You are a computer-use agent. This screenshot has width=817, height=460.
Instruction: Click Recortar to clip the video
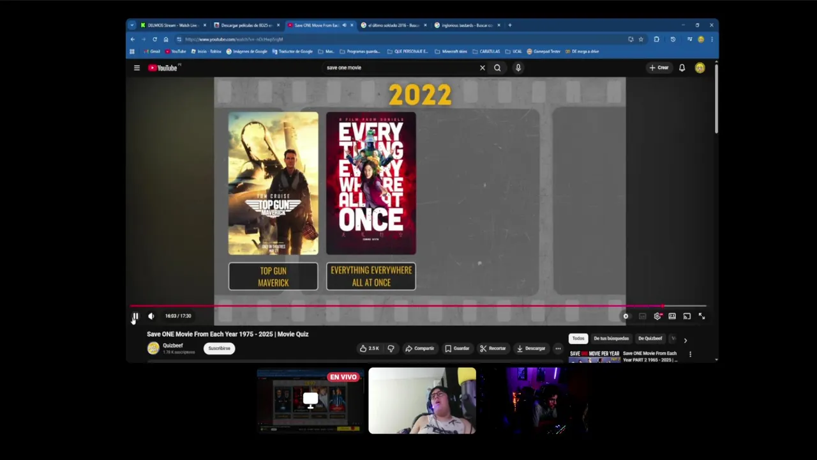(493, 348)
